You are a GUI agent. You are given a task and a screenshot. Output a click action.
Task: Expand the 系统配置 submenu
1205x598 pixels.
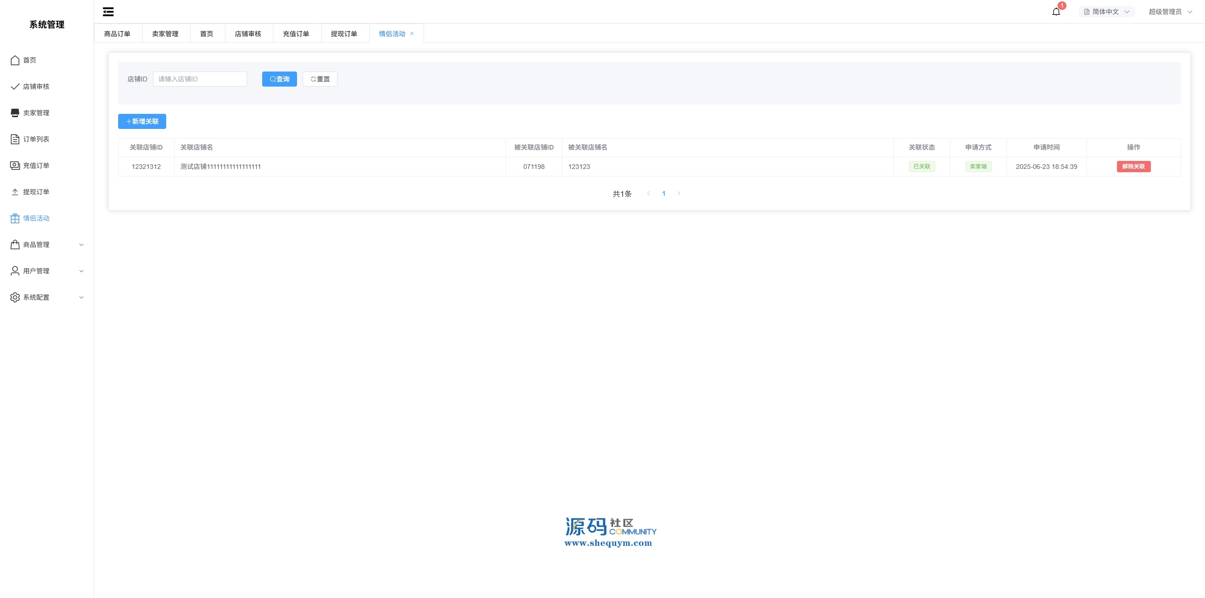[x=47, y=297]
